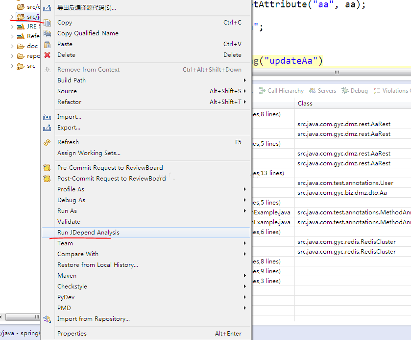
Task: Open the Checkstyle submenu
Action: 146,287
